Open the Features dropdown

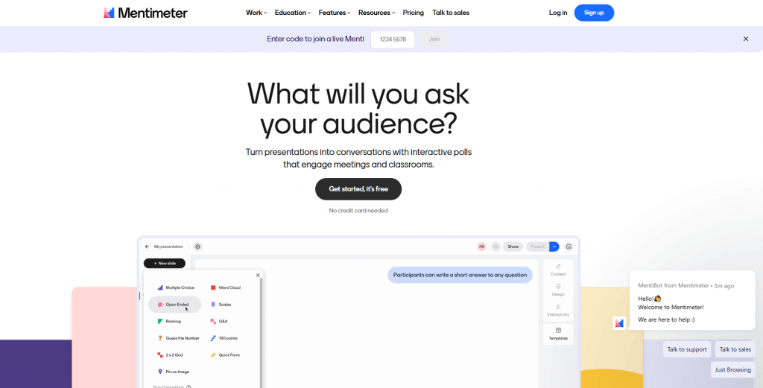[x=335, y=13]
